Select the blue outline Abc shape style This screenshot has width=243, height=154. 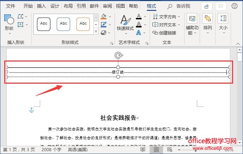point(63,24)
